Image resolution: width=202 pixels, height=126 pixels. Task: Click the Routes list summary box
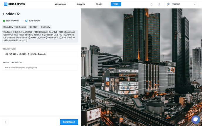coord(40,36)
